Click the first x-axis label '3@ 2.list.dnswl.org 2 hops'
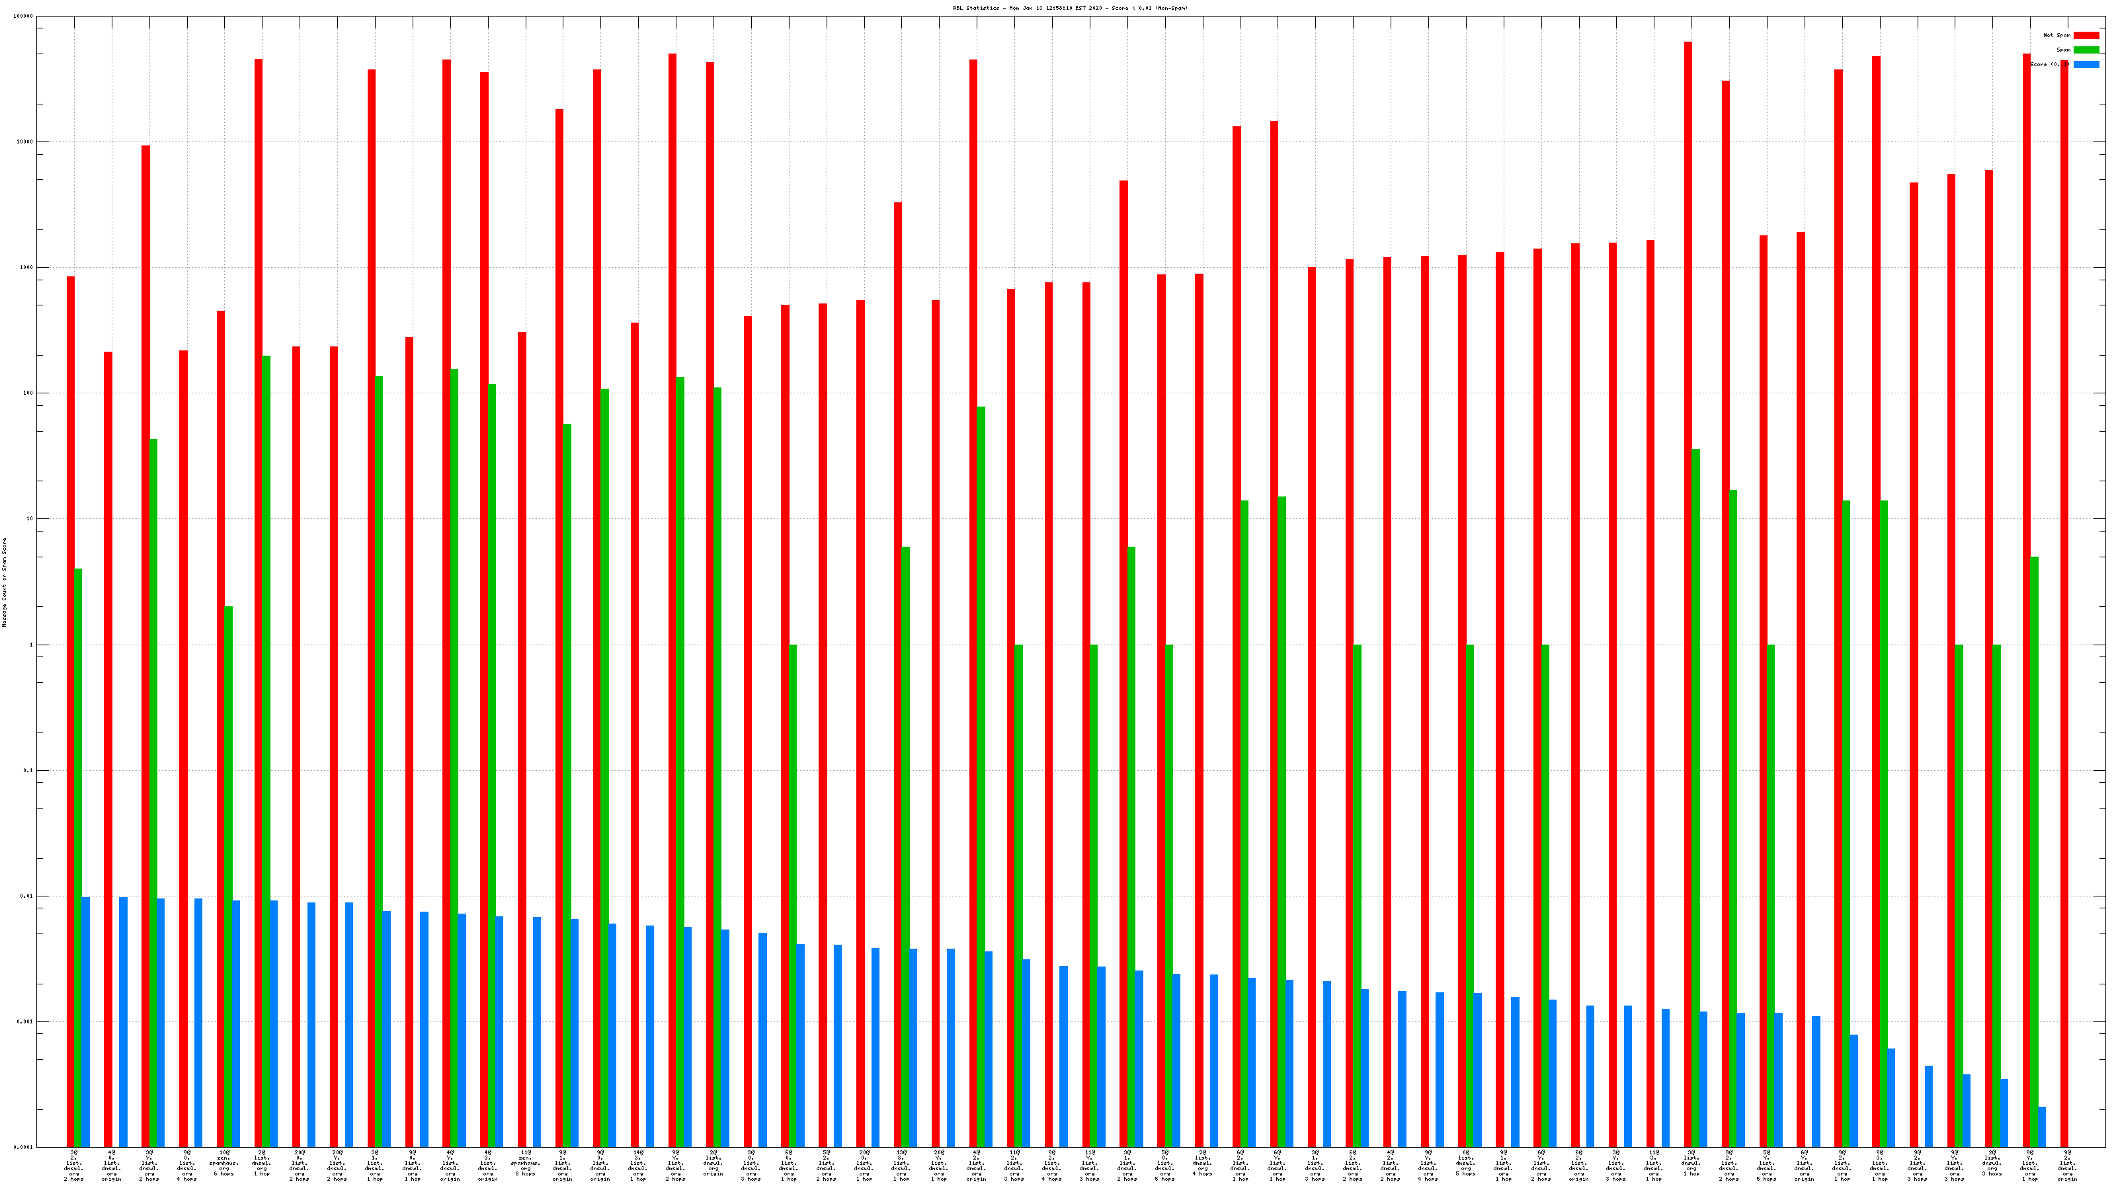Viewport: 2116px width, 1190px height. point(74,1166)
